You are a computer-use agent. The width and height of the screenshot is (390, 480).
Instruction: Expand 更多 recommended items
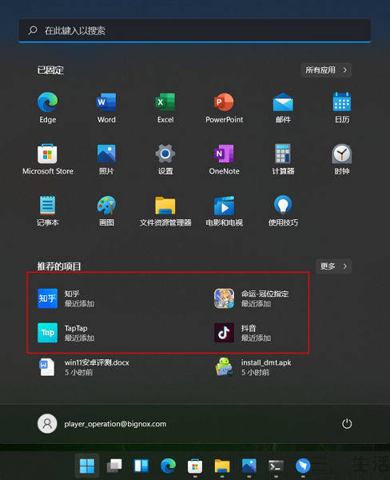click(x=333, y=266)
